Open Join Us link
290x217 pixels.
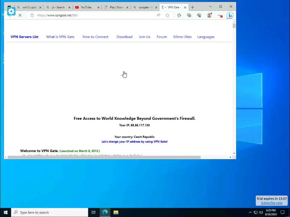144,37
